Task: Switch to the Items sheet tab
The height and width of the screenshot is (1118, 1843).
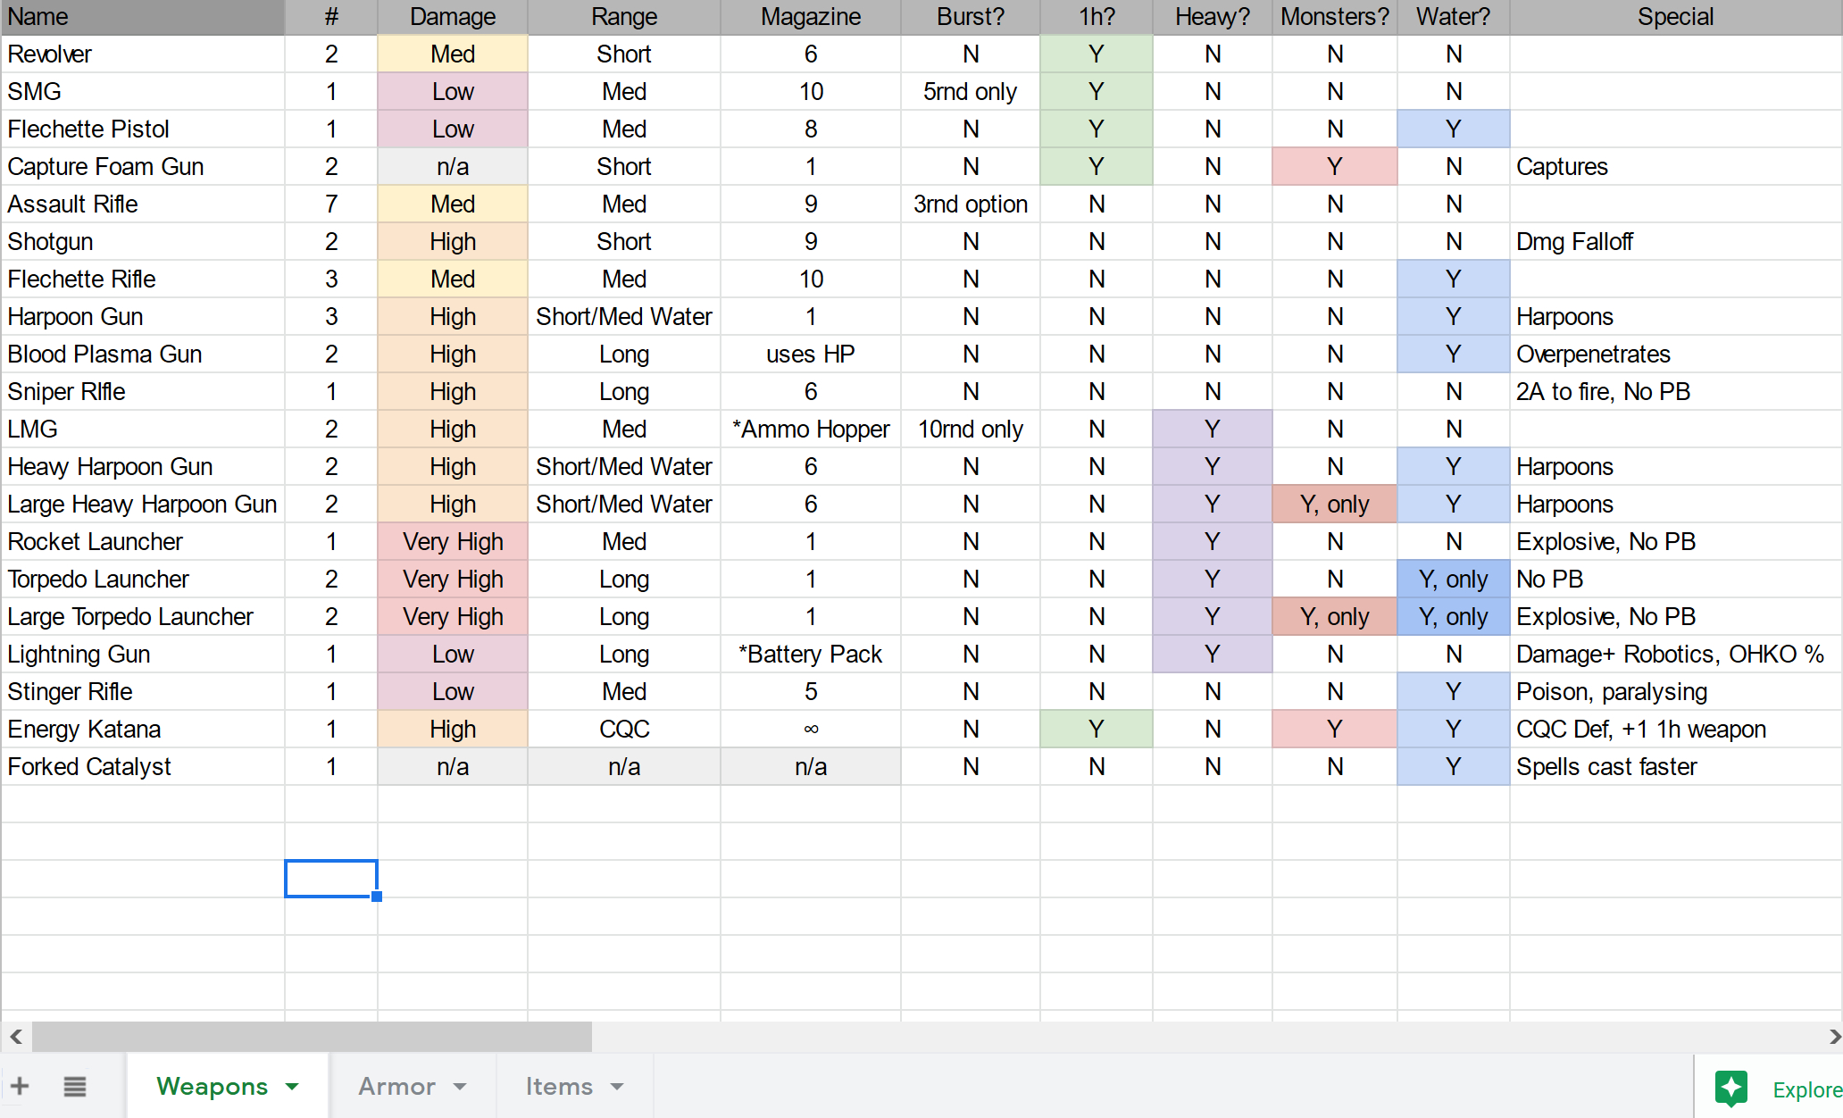Action: pos(558,1087)
